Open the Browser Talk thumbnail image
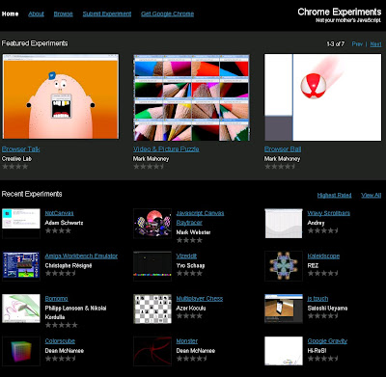The image size is (386, 377). (x=61, y=96)
